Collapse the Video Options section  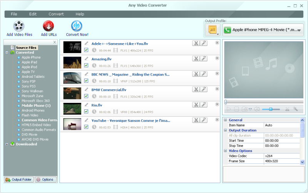click(x=226, y=151)
